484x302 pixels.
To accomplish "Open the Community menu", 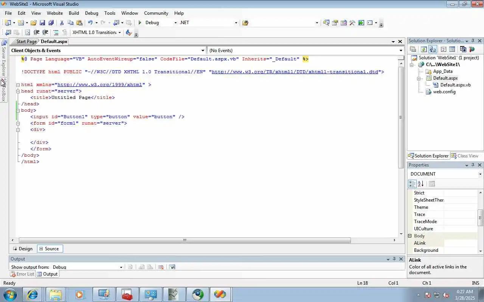I will click(156, 13).
